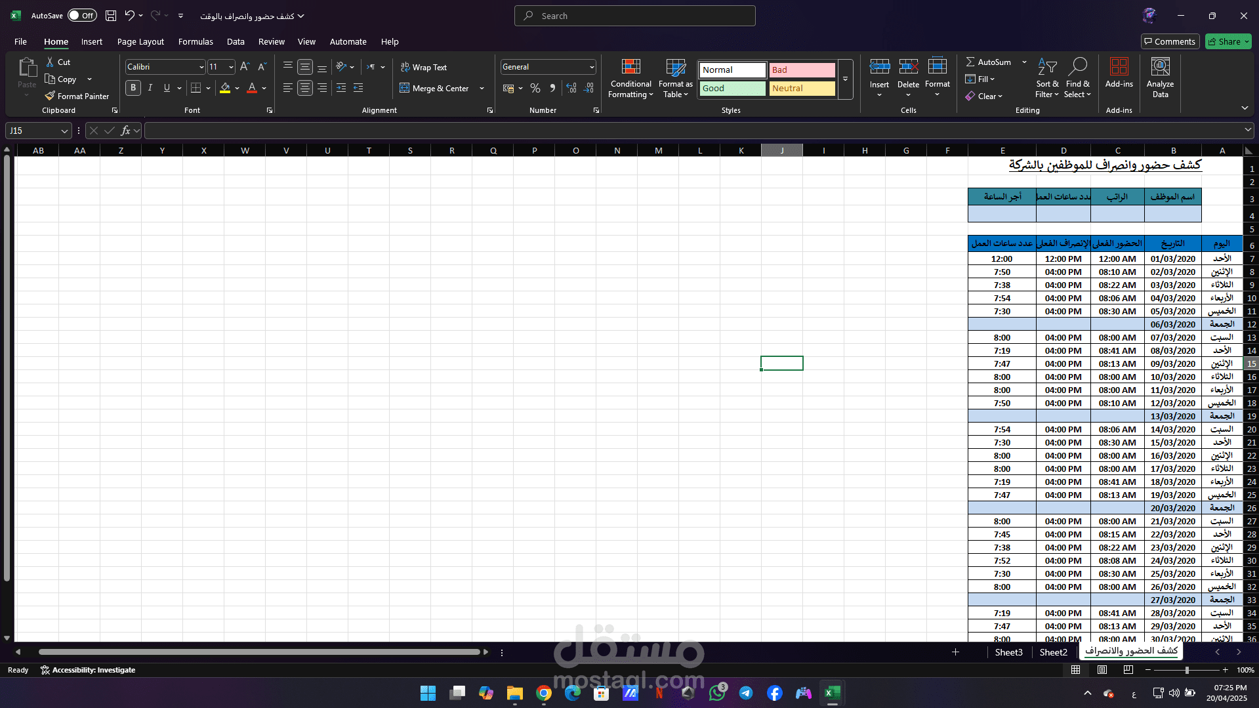The width and height of the screenshot is (1259, 708).
Task: Open the Formulas ribbon tab
Action: [196, 41]
